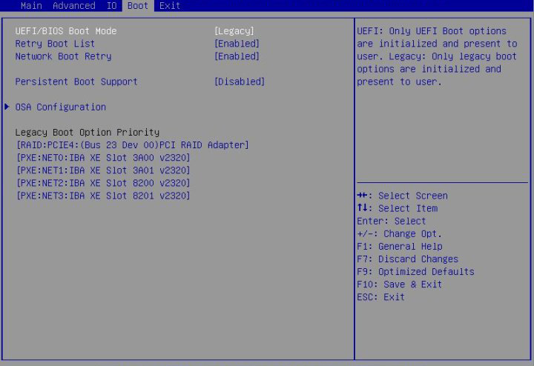
Task: Change the UEFI/BIOS Boot Mode Legacy value
Action: (234, 31)
